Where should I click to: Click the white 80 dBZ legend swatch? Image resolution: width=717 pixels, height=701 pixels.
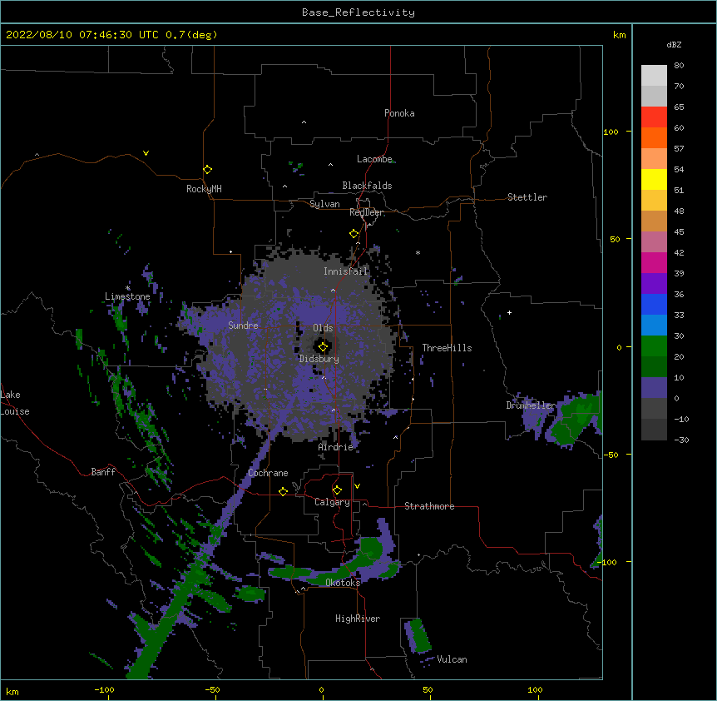[654, 75]
